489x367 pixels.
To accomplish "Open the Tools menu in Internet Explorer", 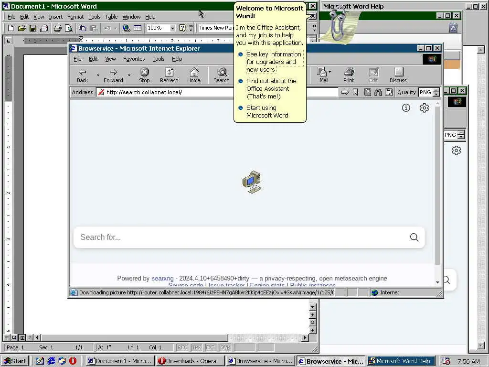I will tap(159, 59).
